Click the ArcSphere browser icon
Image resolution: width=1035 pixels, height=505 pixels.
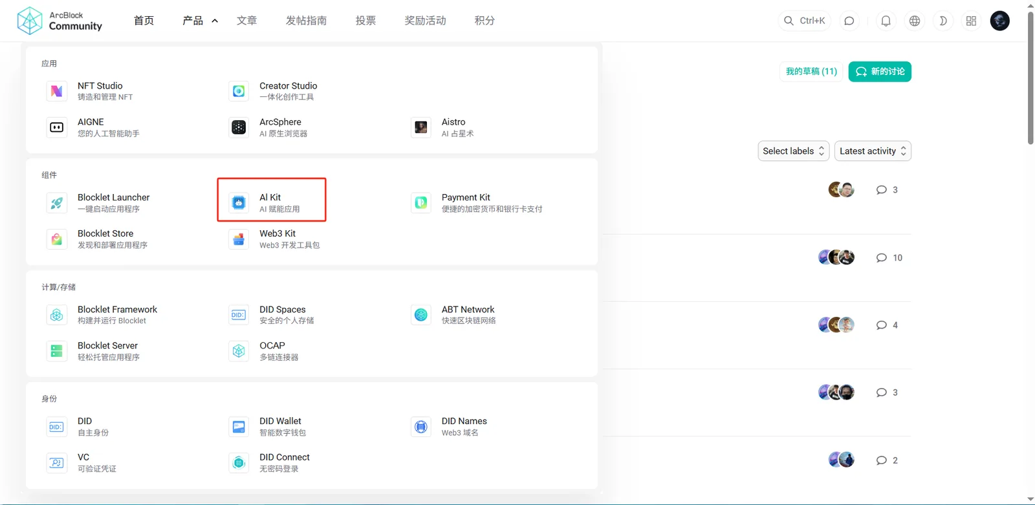click(x=239, y=127)
